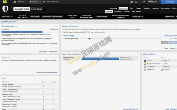This screenshot has height=110, width=177.
Task: Click the General Manager staff row
Action: (x=30, y=84)
